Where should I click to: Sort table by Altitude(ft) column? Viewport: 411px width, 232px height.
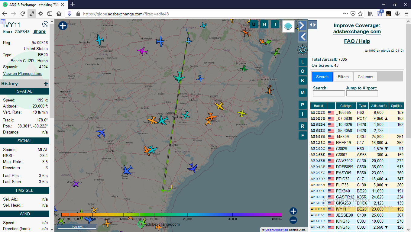click(x=379, y=106)
